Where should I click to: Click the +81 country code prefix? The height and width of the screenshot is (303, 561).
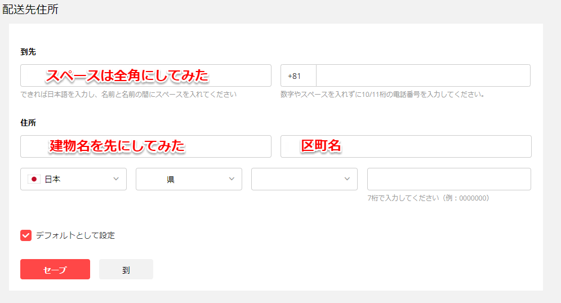tap(295, 76)
